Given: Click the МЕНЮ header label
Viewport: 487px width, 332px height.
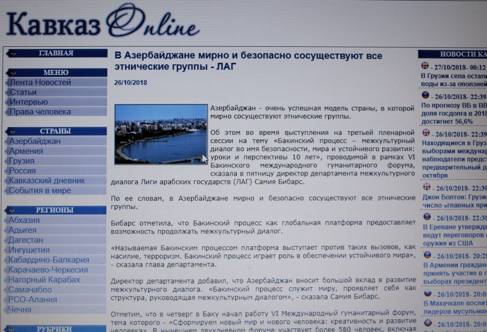Looking at the screenshot, I should 56,72.
